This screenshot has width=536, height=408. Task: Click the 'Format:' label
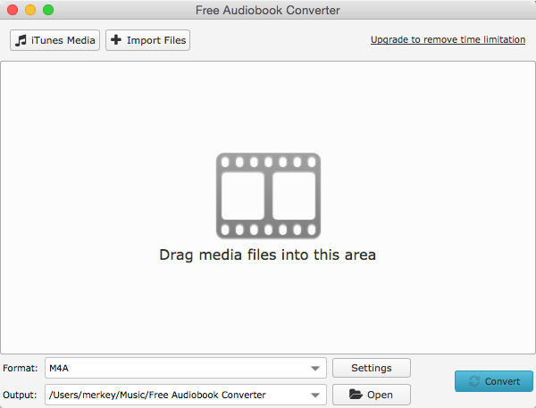click(x=21, y=368)
